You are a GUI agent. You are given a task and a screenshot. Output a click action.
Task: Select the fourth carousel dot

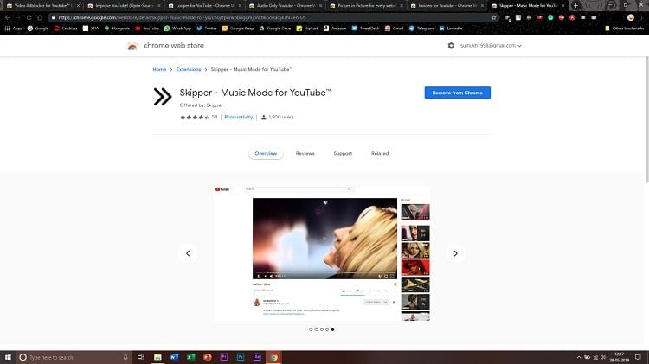(327, 329)
